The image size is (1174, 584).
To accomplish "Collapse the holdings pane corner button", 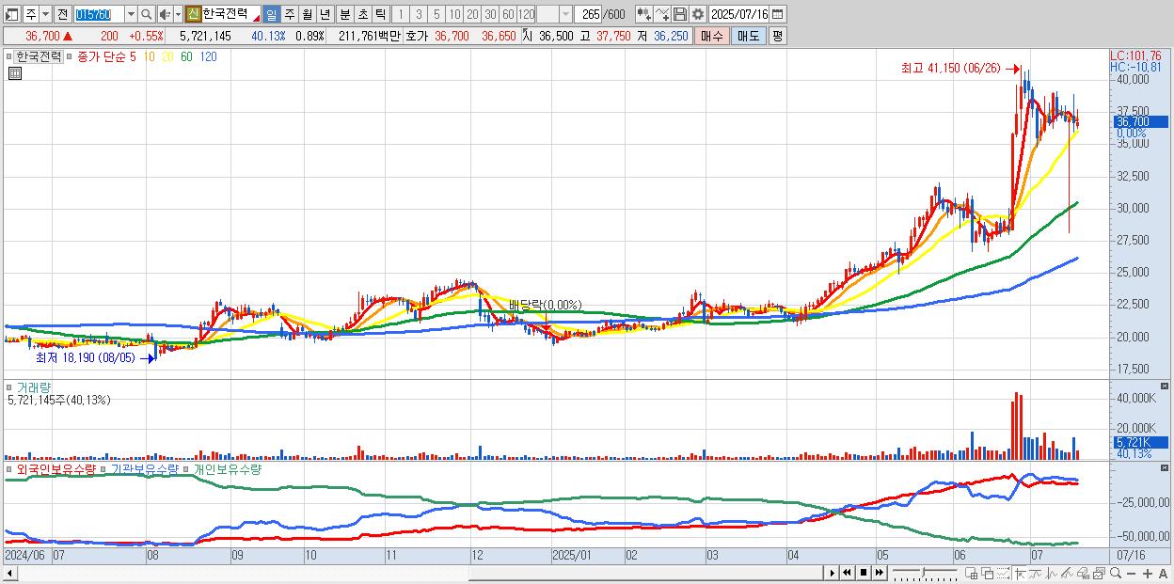I will coord(1165,468).
